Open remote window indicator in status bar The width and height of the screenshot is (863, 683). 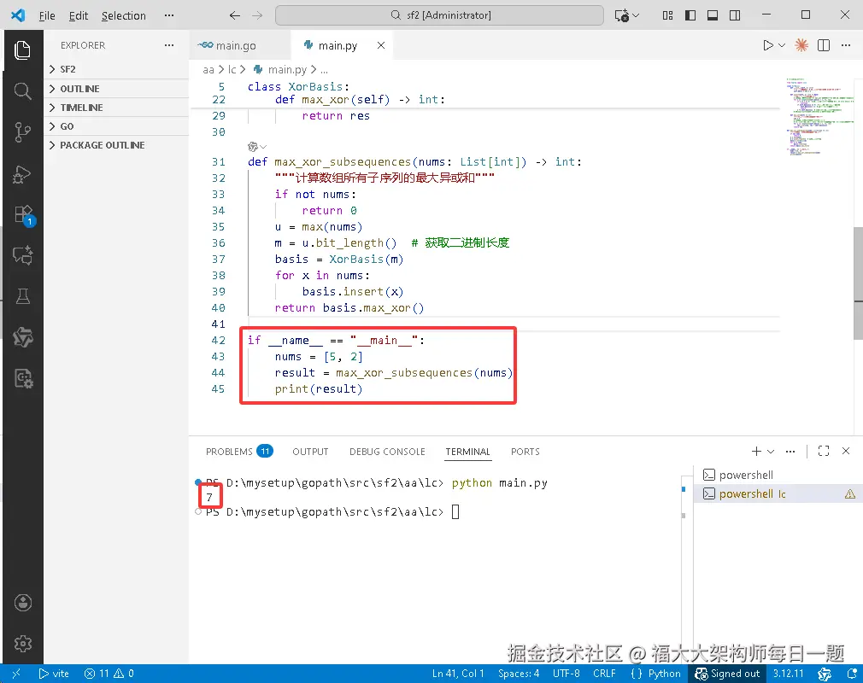click(16, 674)
